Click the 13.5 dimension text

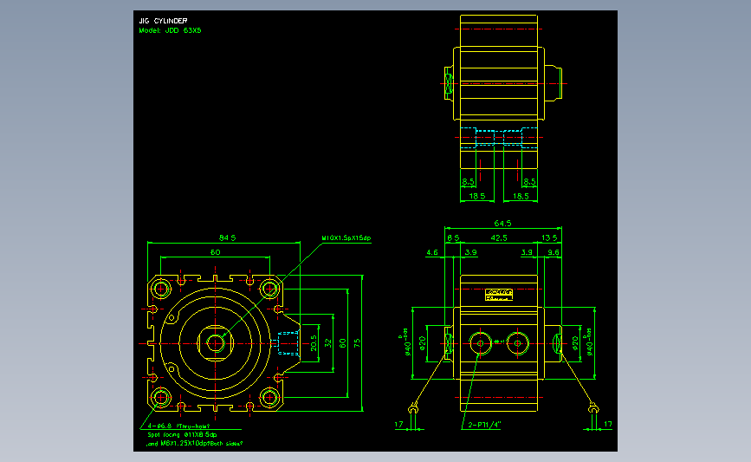click(549, 238)
